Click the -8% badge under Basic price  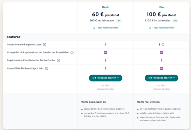[x=119, y=21]
